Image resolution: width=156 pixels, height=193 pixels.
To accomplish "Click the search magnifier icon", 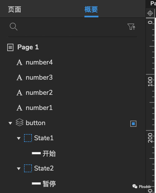I will [x=13, y=26].
